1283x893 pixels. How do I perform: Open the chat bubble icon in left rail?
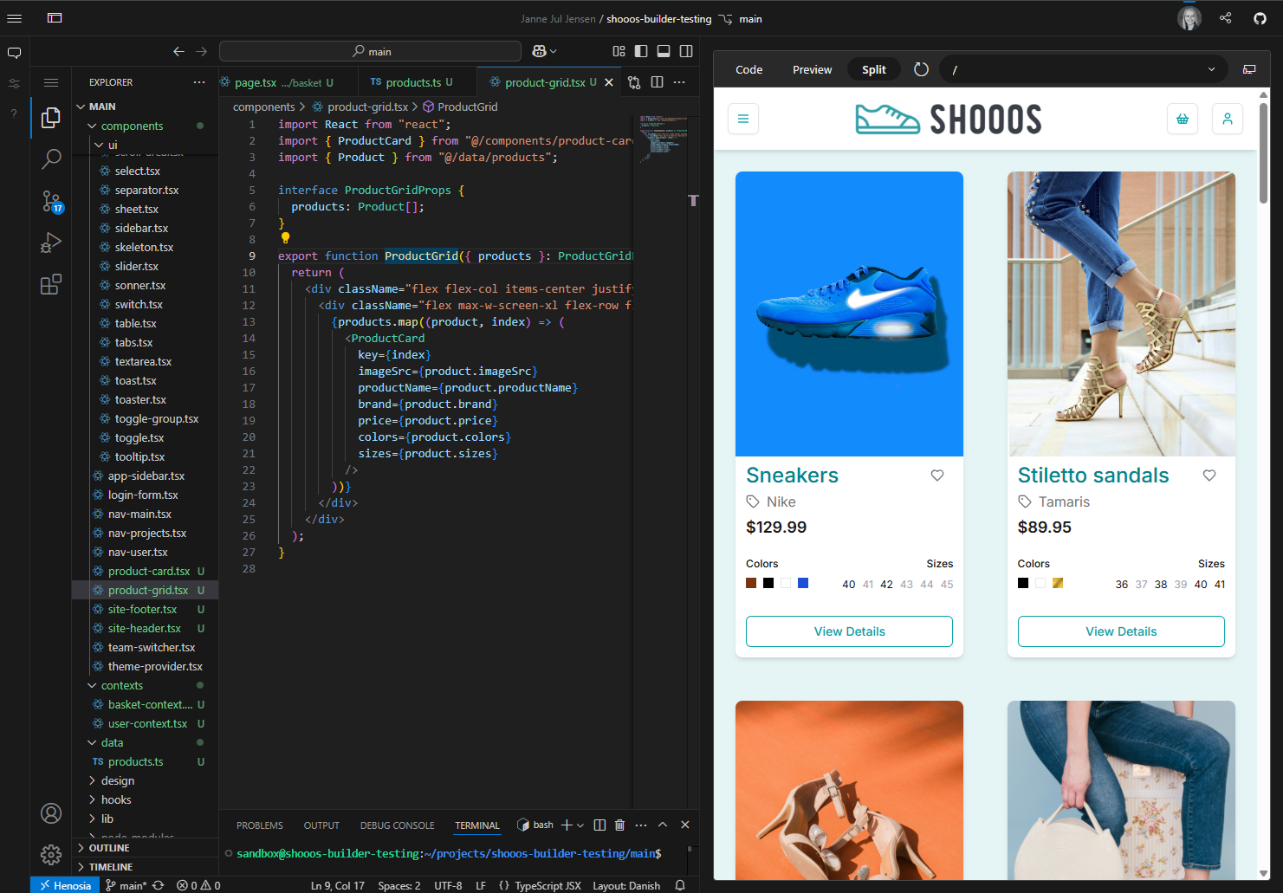[14, 53]
